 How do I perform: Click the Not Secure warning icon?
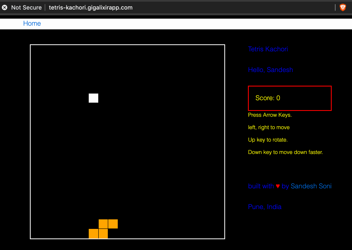pyautogui.click(x=5, y=7)
